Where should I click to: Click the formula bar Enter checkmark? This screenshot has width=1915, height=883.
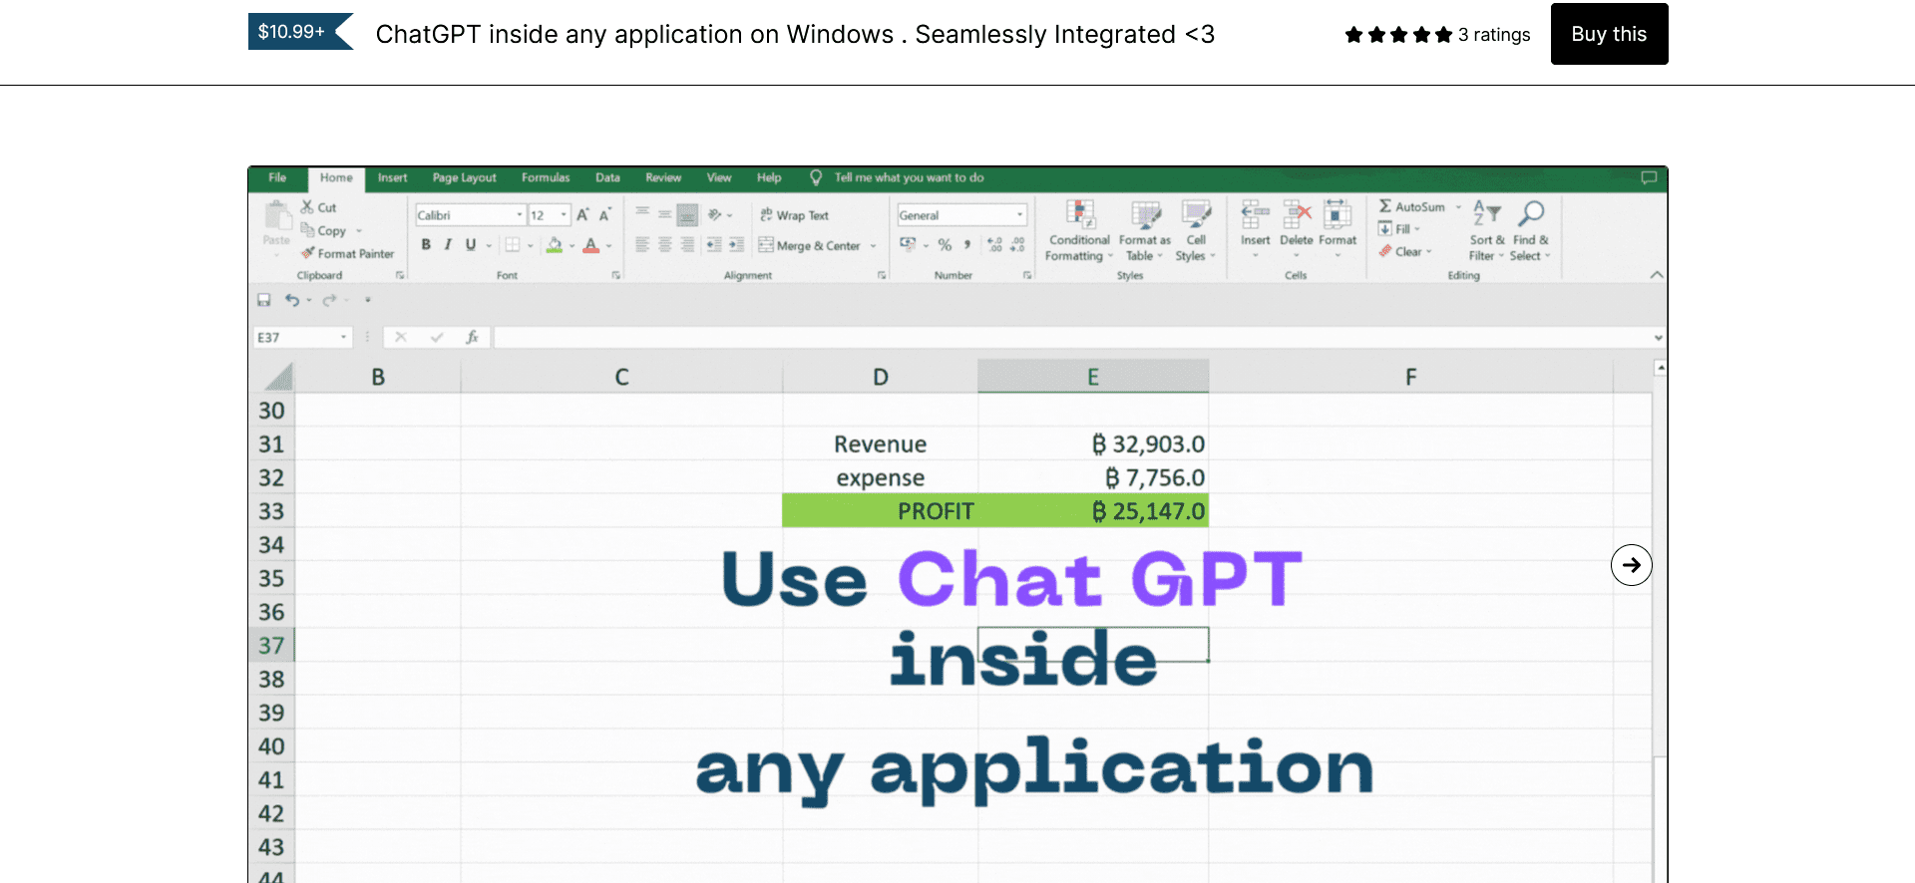coord(436,338)
